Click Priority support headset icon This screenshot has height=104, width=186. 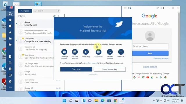[x=110, y=52]
